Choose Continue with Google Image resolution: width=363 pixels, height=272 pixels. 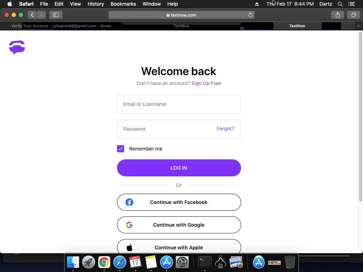179,225
